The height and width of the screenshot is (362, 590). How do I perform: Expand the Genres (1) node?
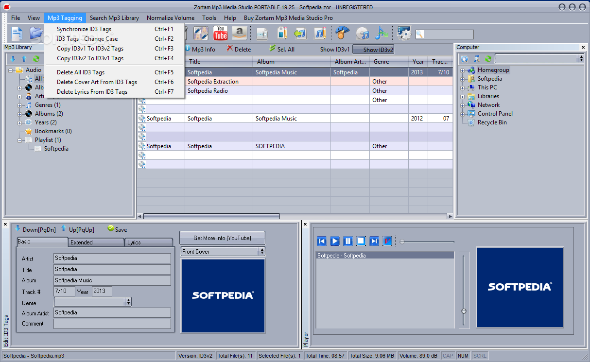(x=20, y=105)
